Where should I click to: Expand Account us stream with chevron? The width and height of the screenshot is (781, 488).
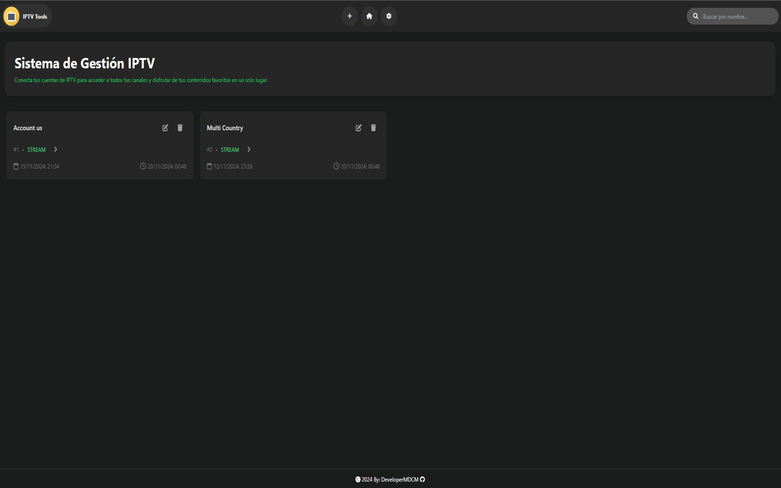point(56,149)
